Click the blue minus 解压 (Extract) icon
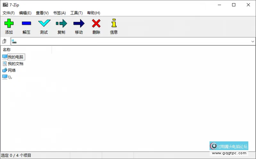 point(26,23)
